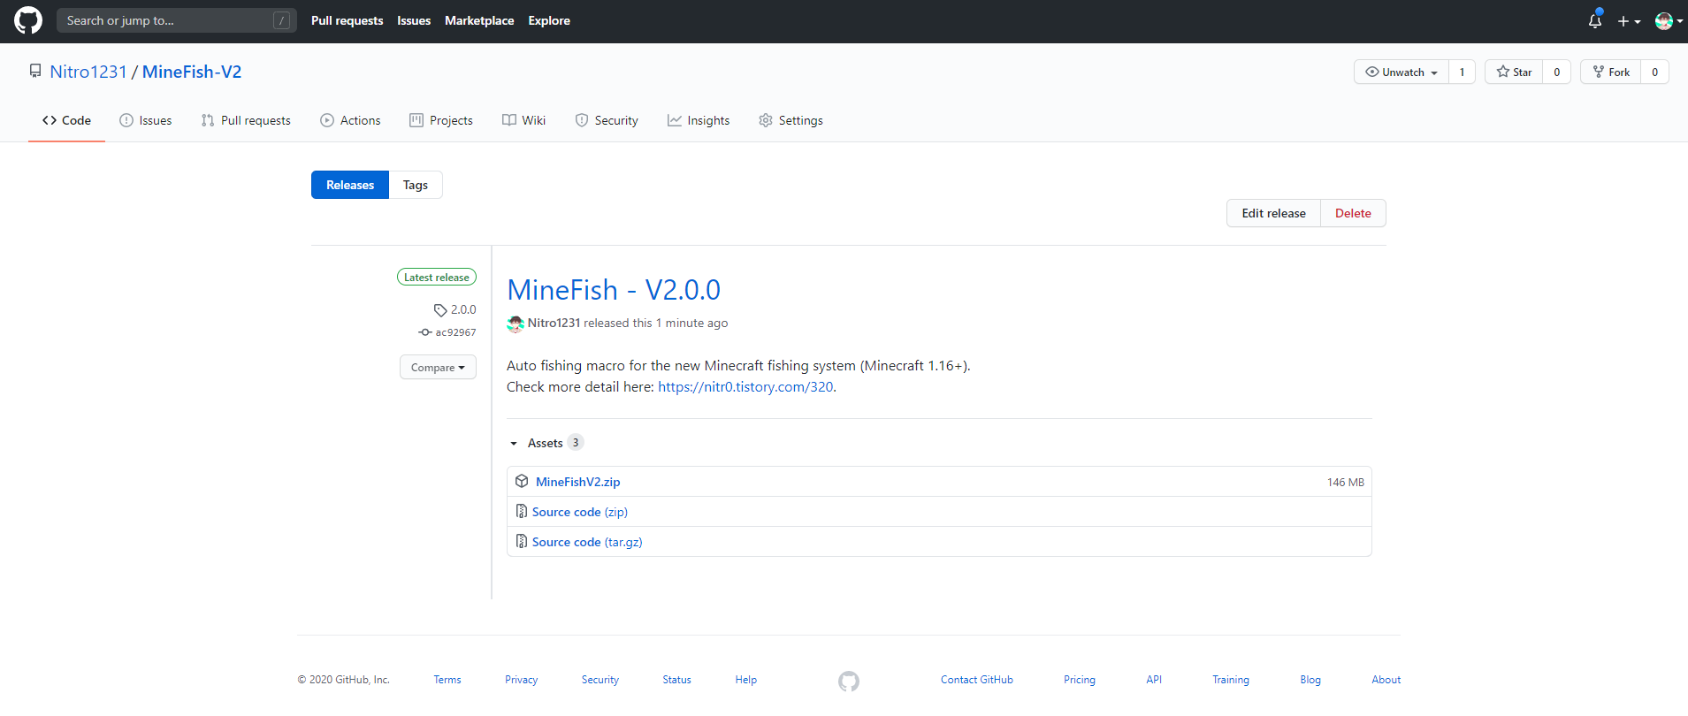Open the Insights tab
This screenshot has width=1688, height=716.
[x=699, y=120]
